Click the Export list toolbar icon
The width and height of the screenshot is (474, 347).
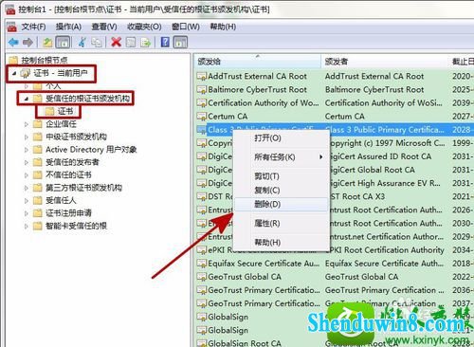[x=145, y=42]
